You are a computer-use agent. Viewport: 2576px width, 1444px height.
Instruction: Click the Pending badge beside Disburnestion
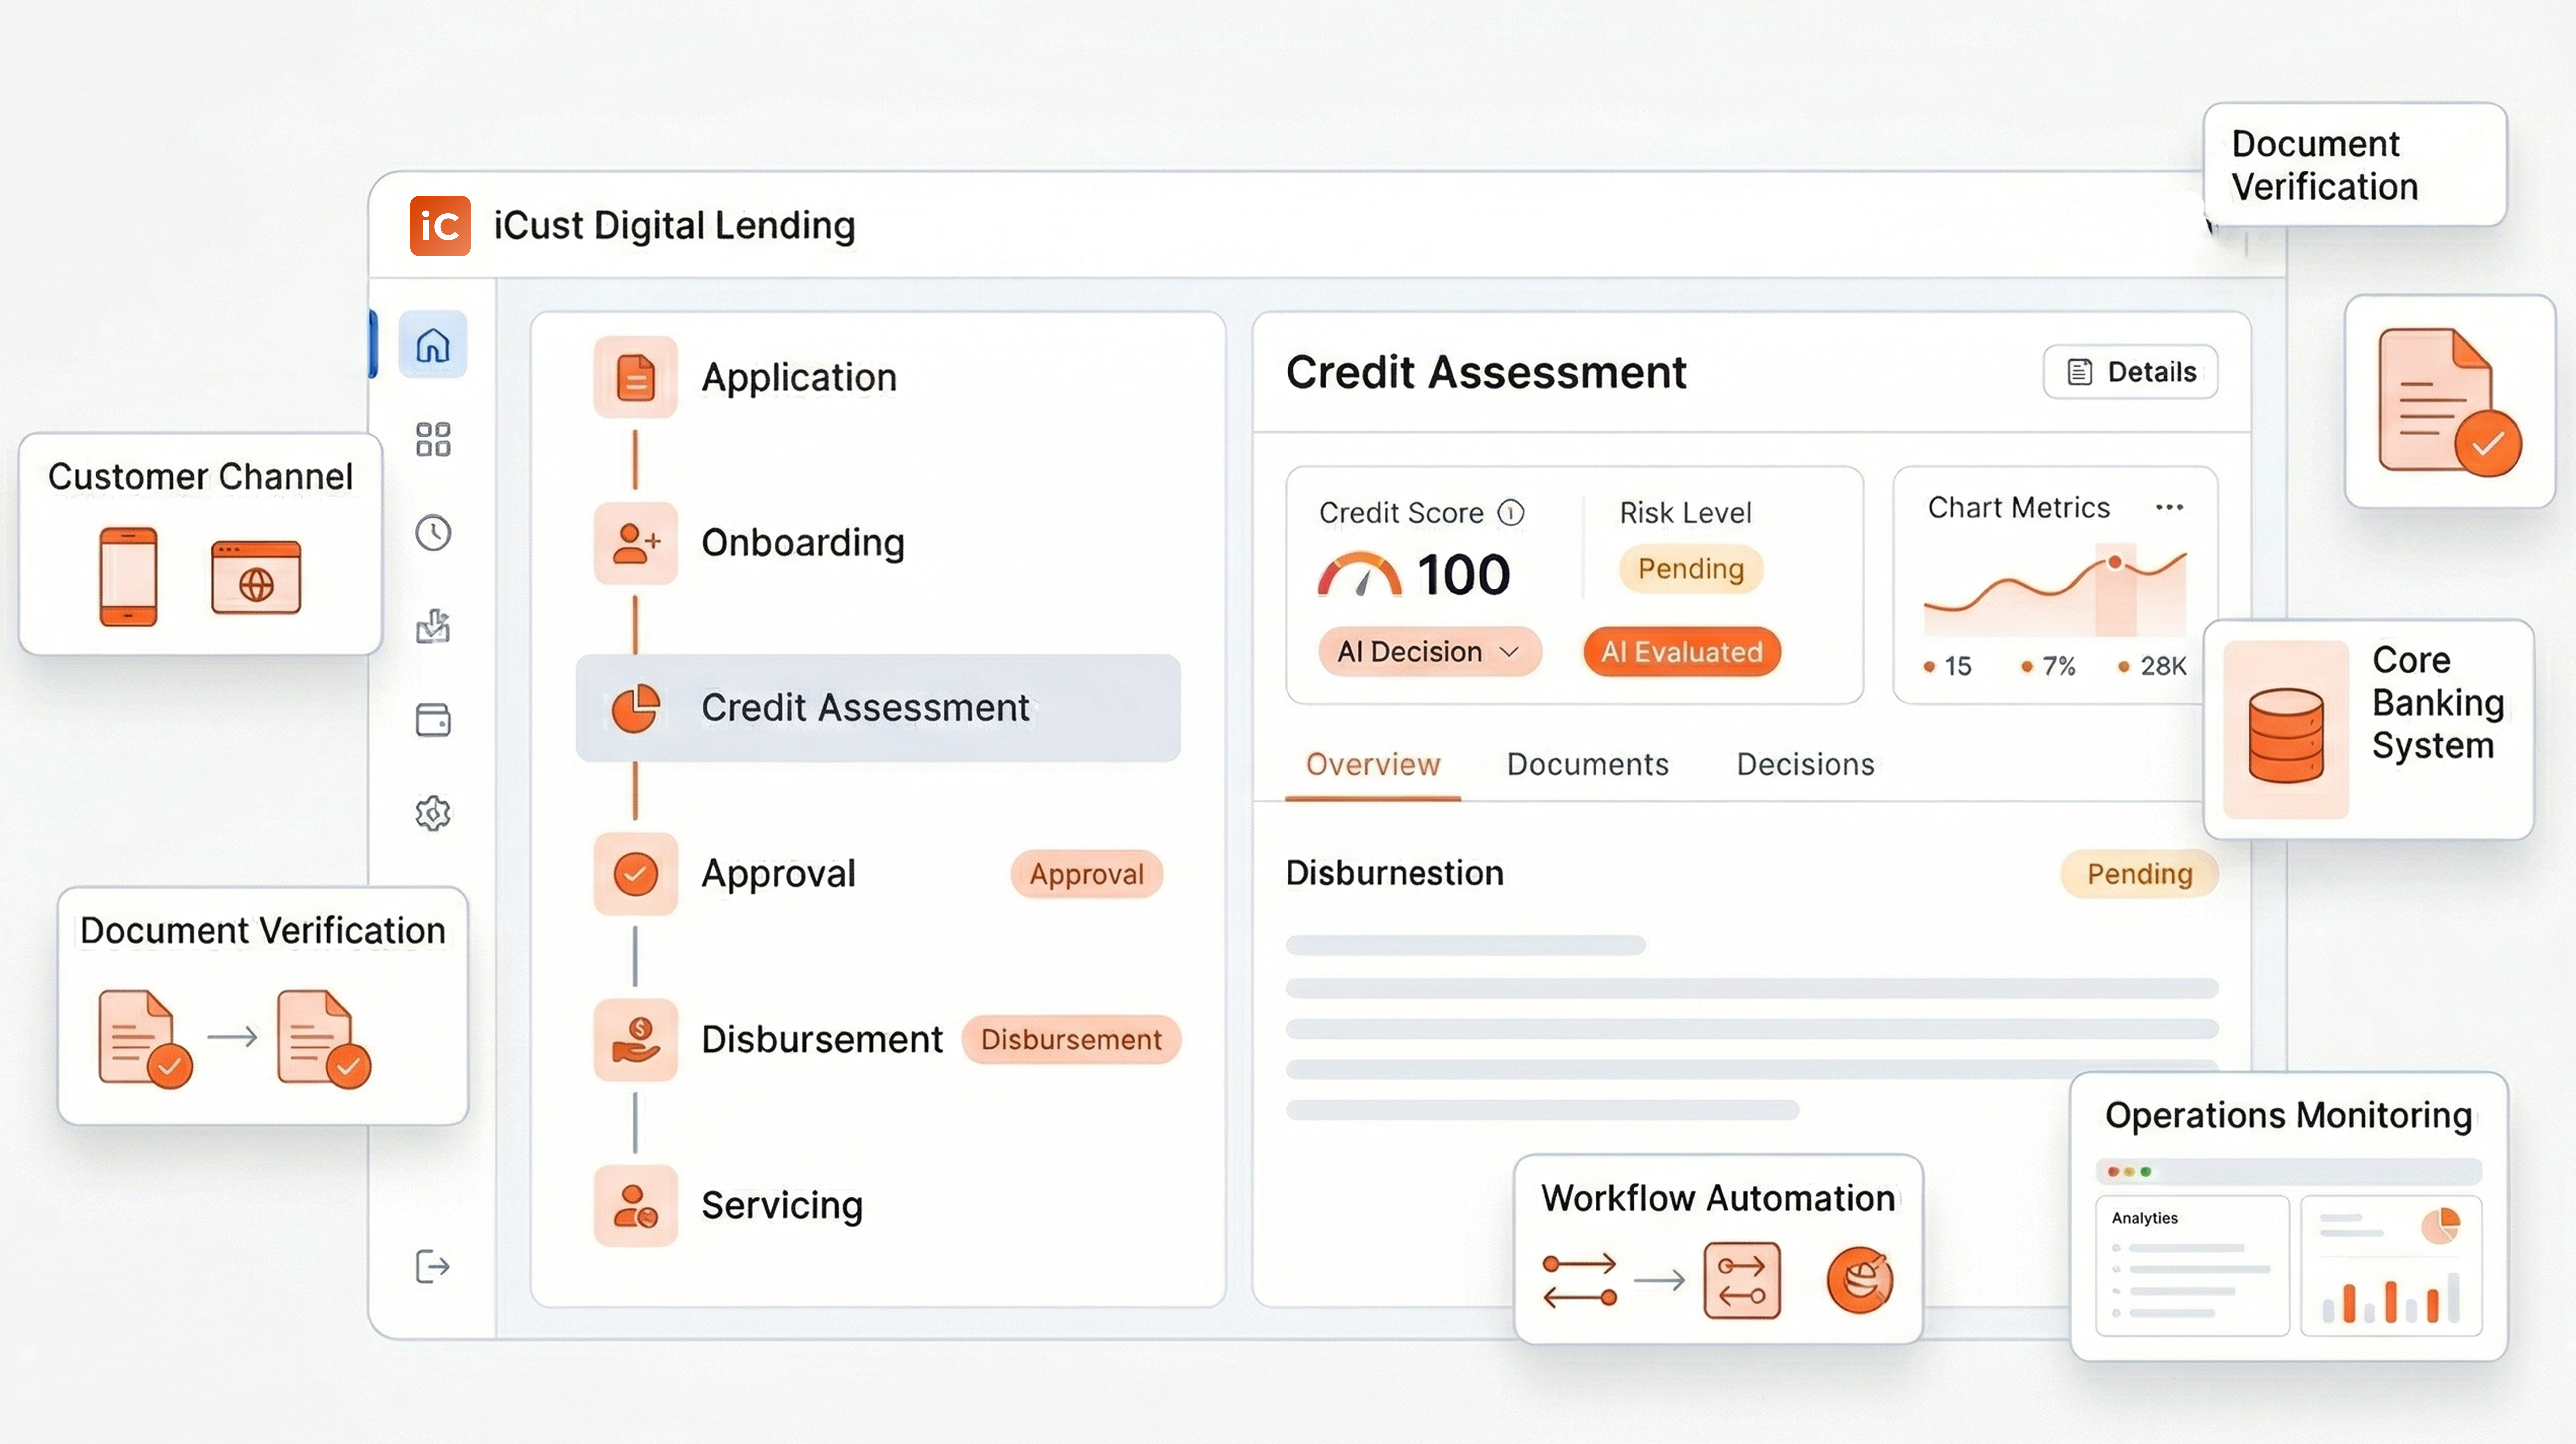click(2140, 874)
